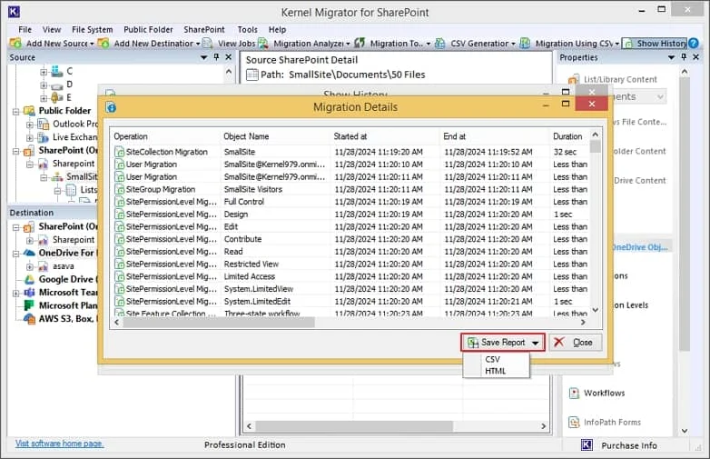Open the Tools menu

[247, 29]
